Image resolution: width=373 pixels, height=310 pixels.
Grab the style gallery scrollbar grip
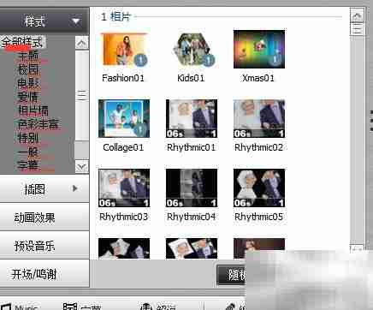[357, 29]
